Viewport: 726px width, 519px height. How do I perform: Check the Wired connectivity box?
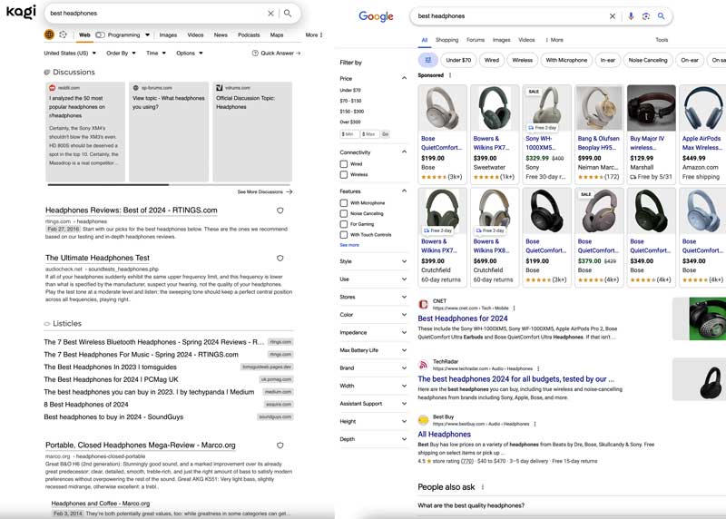[344, 164]
